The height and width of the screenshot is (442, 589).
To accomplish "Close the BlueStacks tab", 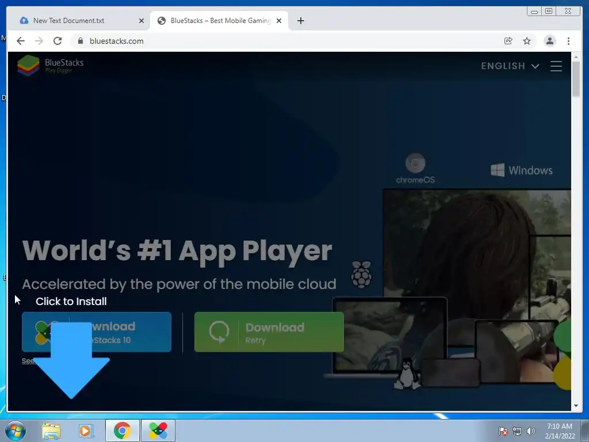I will click(279, 21).
